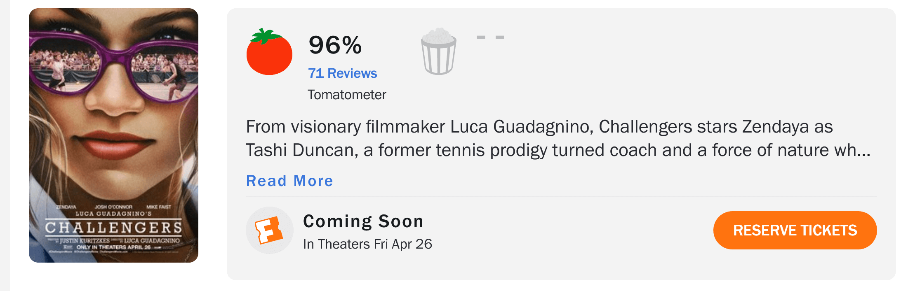
Task: Click the red tomato Tomatometer icon
Action: click(269, 52)
